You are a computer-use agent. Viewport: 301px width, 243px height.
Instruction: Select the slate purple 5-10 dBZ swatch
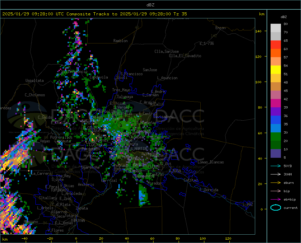(276, 153)
